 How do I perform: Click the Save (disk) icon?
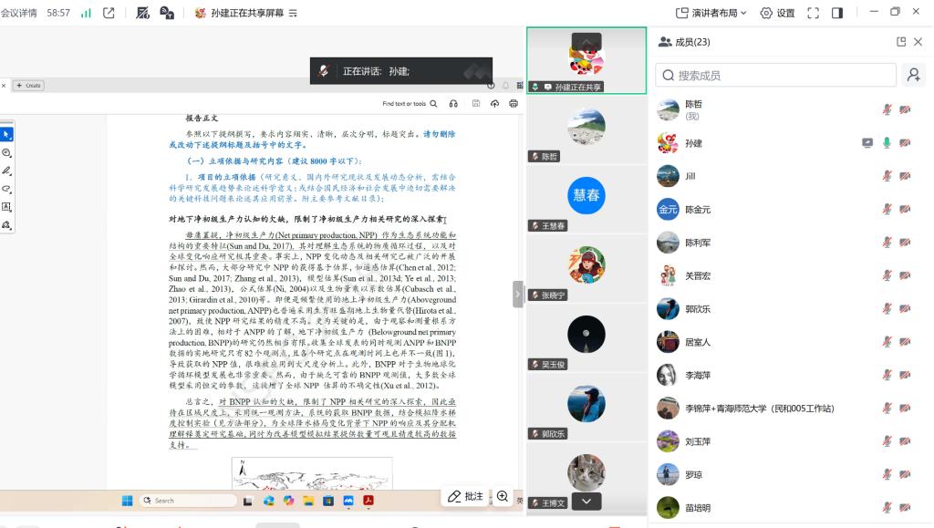pos(476,103)
